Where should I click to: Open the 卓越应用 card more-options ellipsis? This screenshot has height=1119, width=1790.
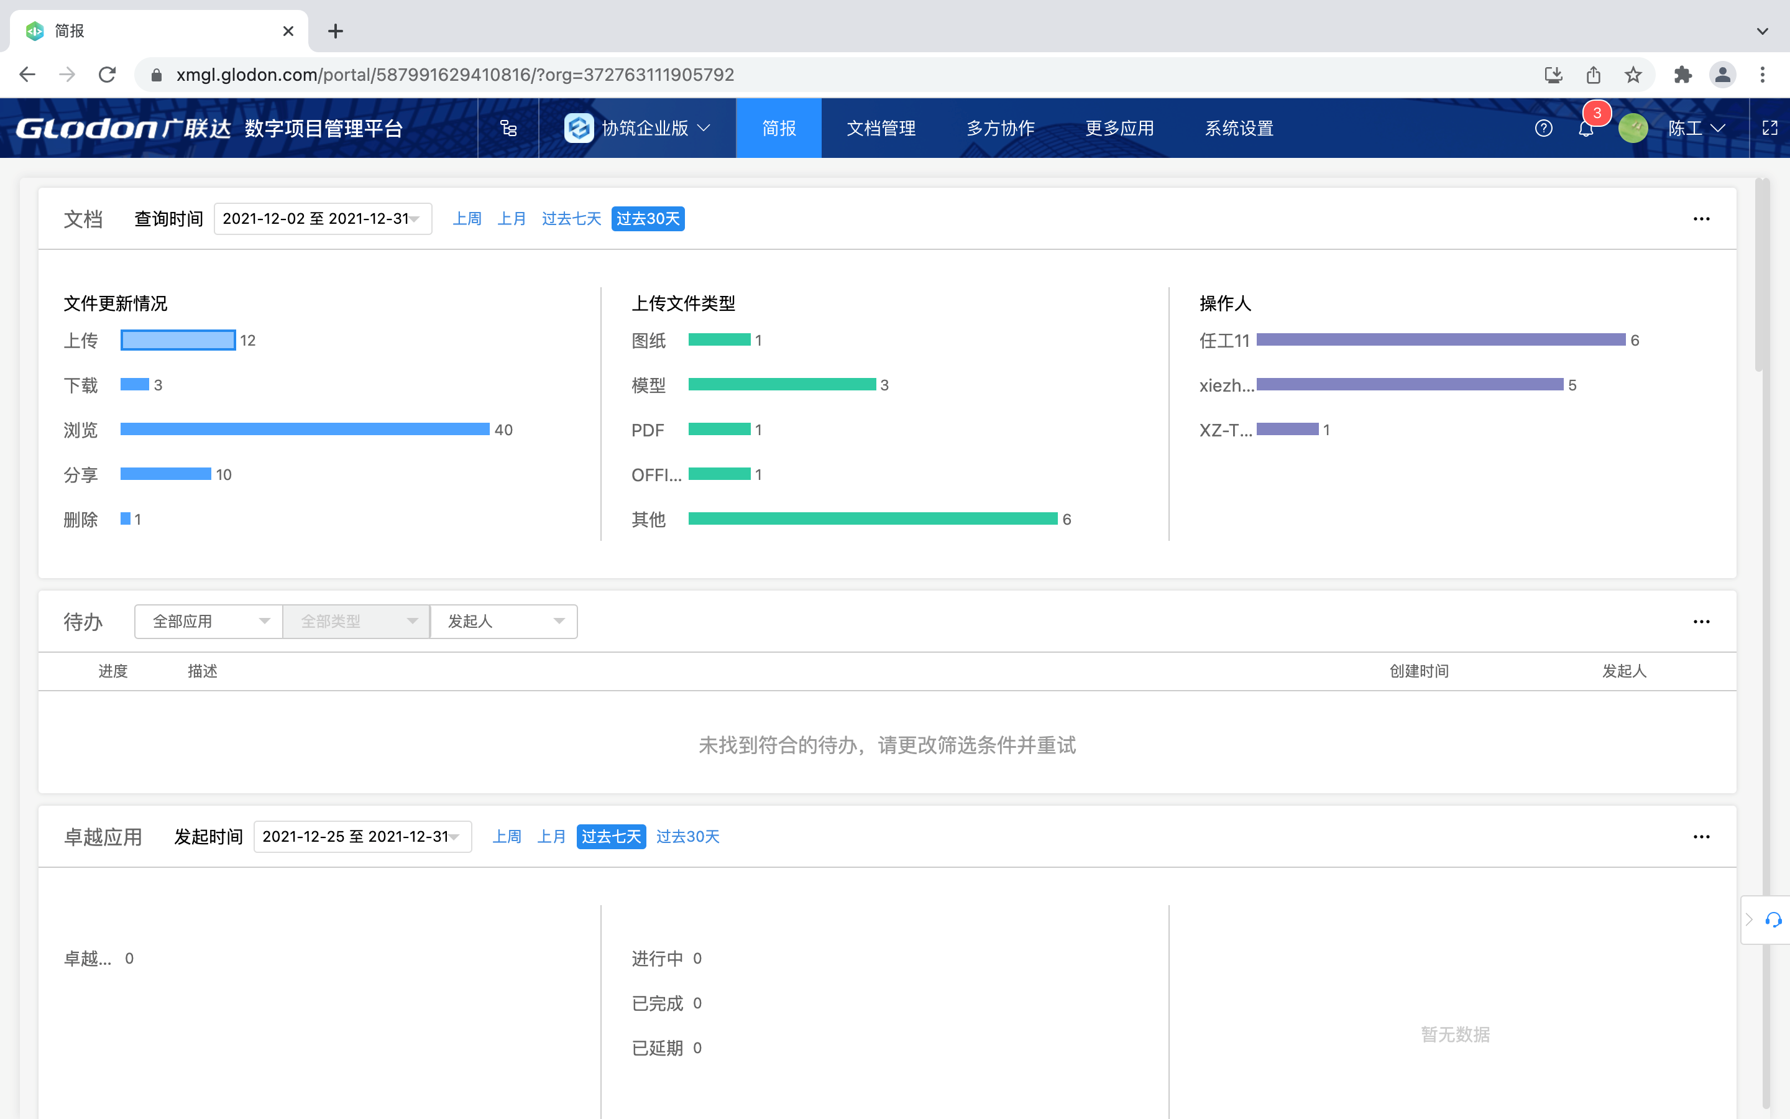point(1702,836)
